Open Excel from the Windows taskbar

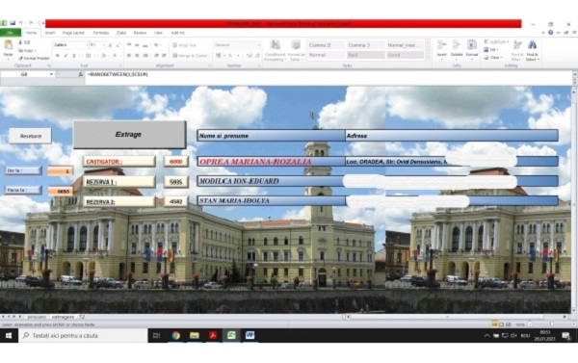coord(231,335)
